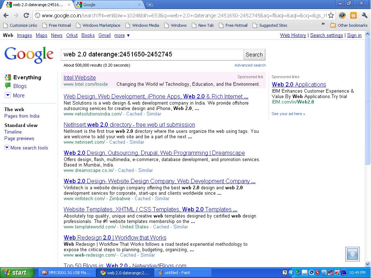Viewport: 371px width, 278px height.
Task: Open Windows Media bookmark
Action: tap(143, 25)
